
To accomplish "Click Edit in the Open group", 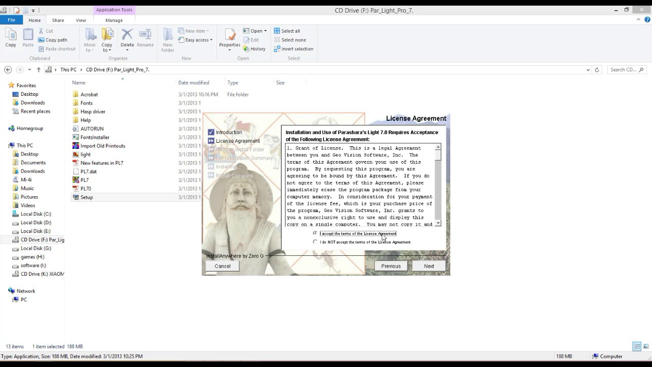I will (251, 40).
